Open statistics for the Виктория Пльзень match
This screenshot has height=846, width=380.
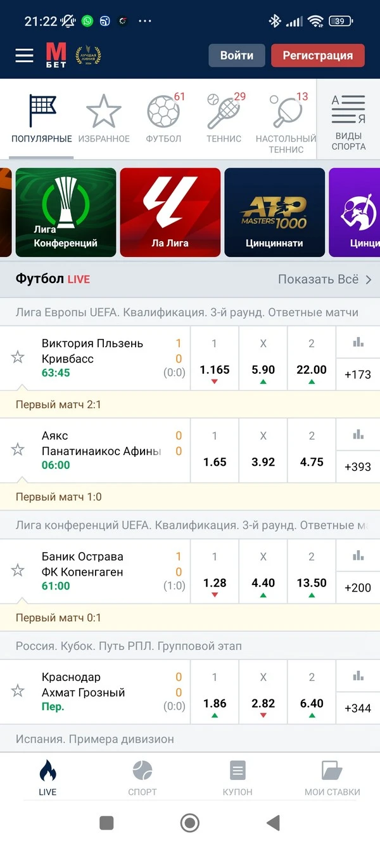coord(358,343)
